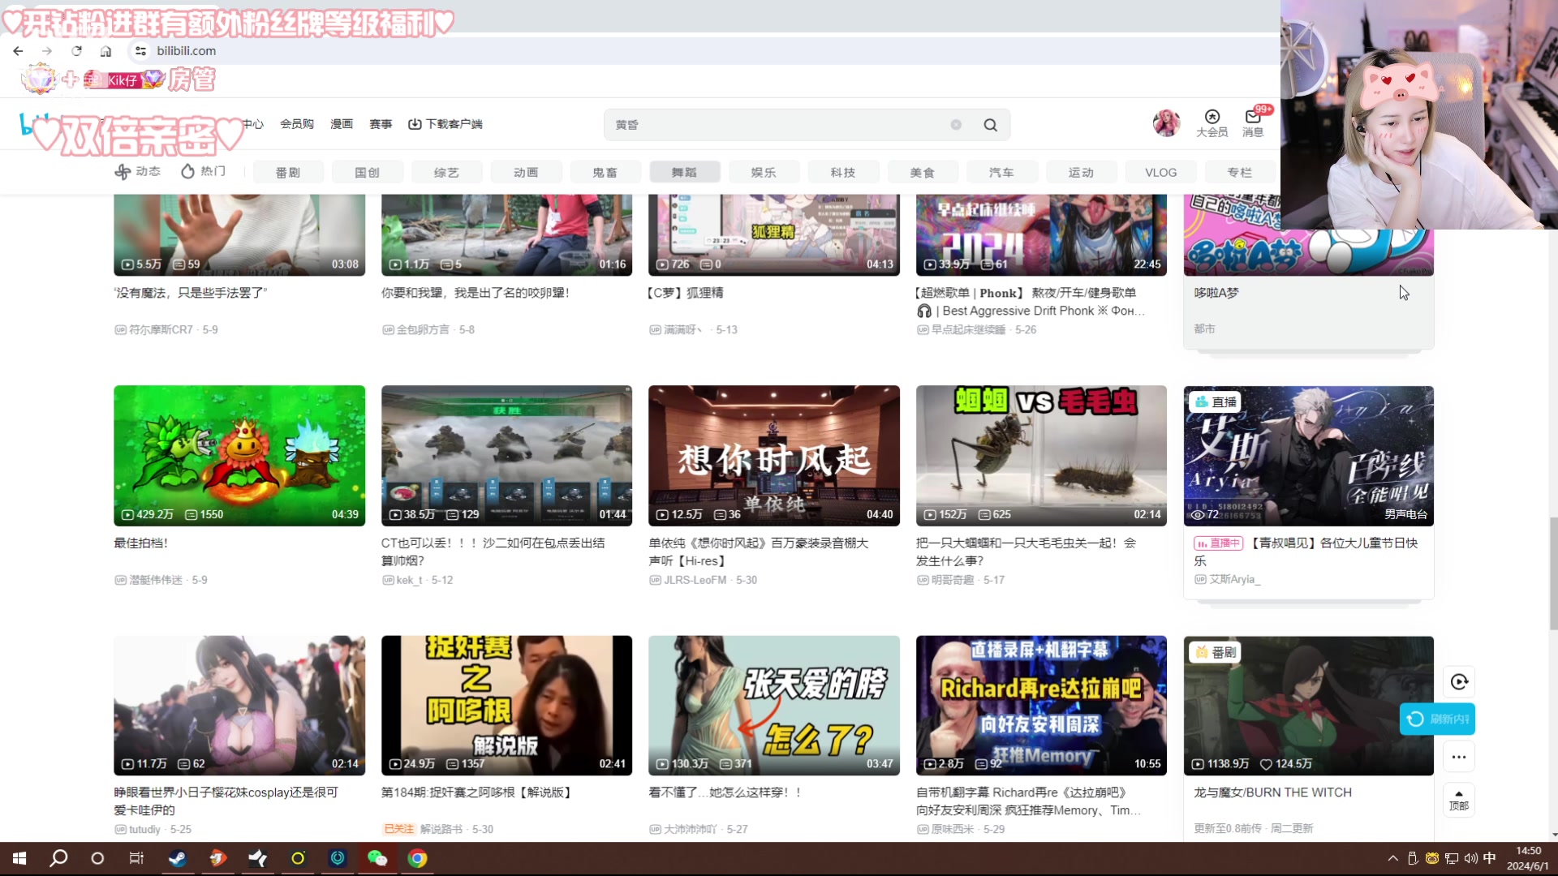Open the 专栏 category tab
This screenshot has width=1558, height=876.
click(1239, 172)
